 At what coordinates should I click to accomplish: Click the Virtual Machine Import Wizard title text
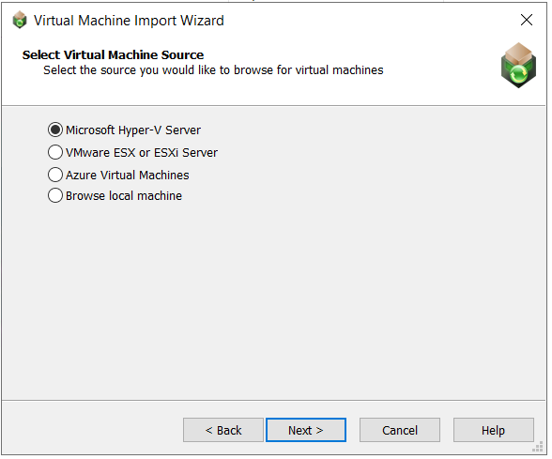click(129, 21)
